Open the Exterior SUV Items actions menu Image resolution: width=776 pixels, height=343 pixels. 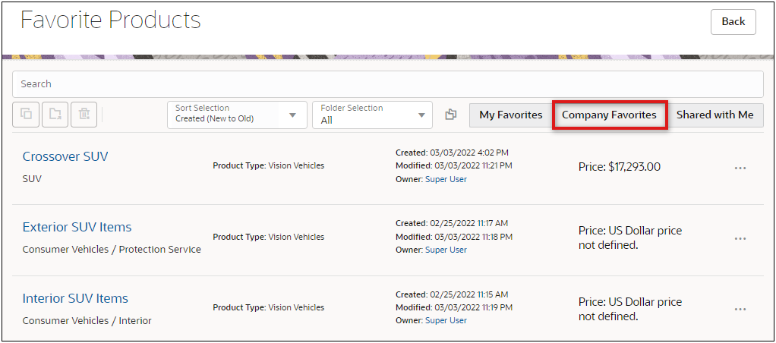pyautogui.click(x=740, y=238)
